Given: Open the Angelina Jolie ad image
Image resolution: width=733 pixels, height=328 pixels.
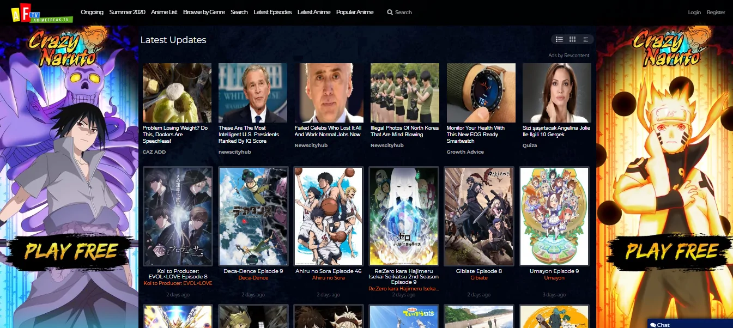Looking at the screenshot, I should 557,93.
